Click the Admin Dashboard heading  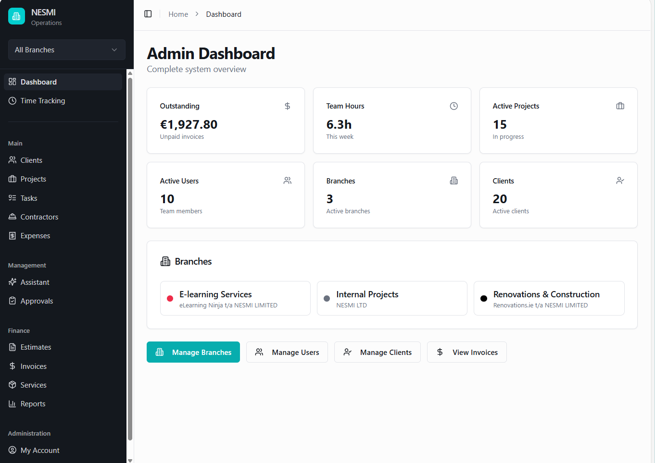click(211, 53)
